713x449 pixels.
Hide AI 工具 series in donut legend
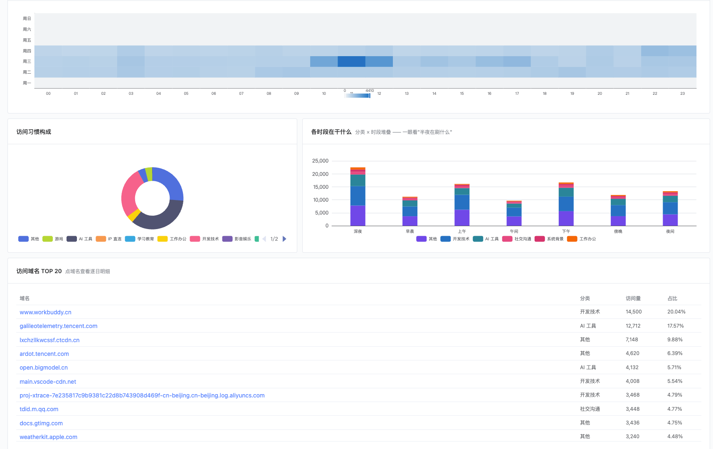point(79,239)
